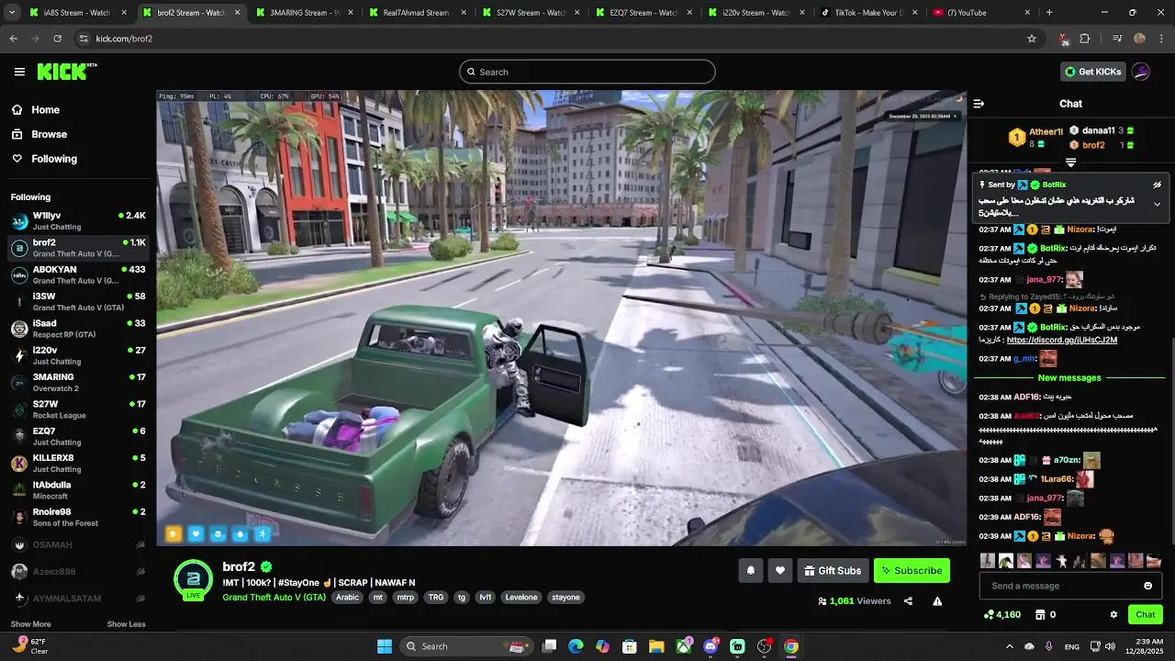This screenshot has width=1175, height=661.
Task: Open File Explorer from taskbar
Action: [656, 646]
